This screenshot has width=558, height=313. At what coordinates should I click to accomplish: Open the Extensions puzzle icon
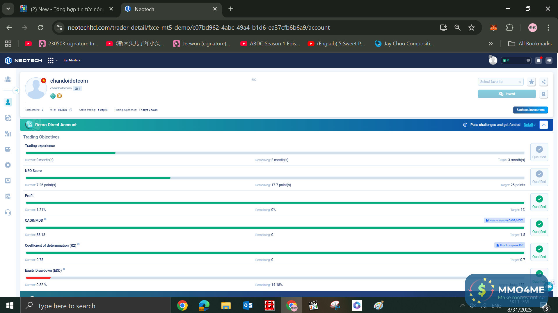pos(510,28)
